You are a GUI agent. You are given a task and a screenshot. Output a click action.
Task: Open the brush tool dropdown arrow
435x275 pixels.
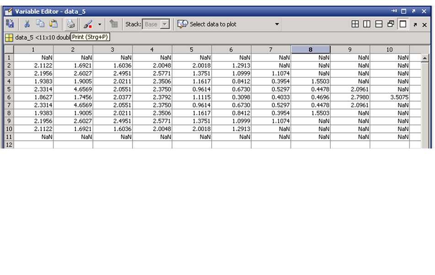(100, 24)
